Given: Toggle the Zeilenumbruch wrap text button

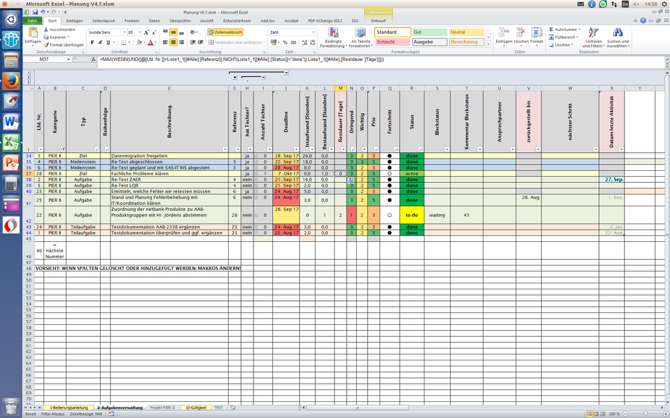Looking at the screenshot, I should [225, 32].
